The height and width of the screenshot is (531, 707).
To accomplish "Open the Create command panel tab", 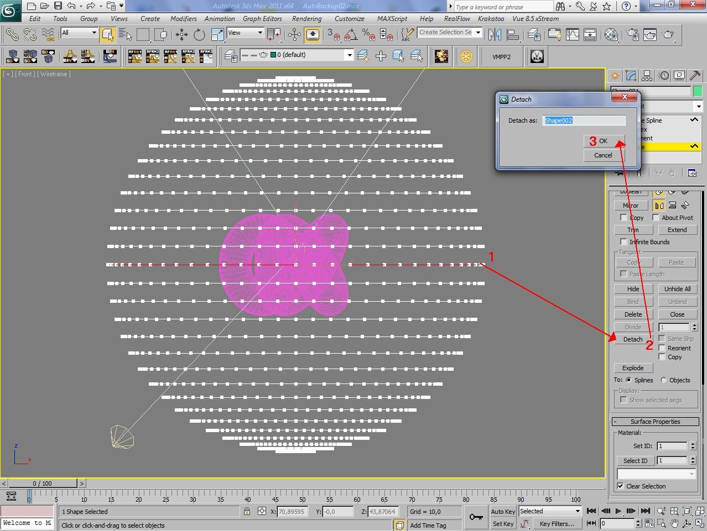I will [615, 76].
